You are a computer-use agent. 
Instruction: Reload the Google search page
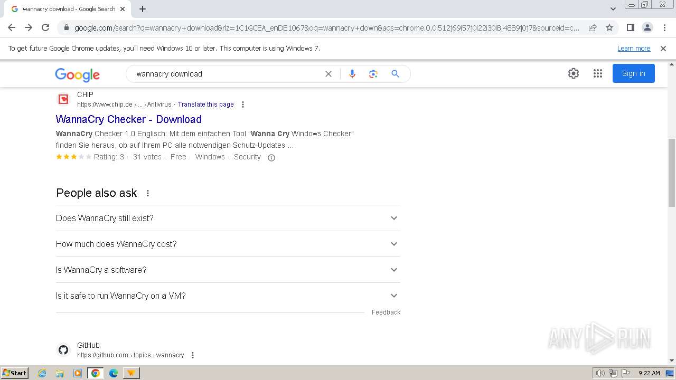point(45,27)
